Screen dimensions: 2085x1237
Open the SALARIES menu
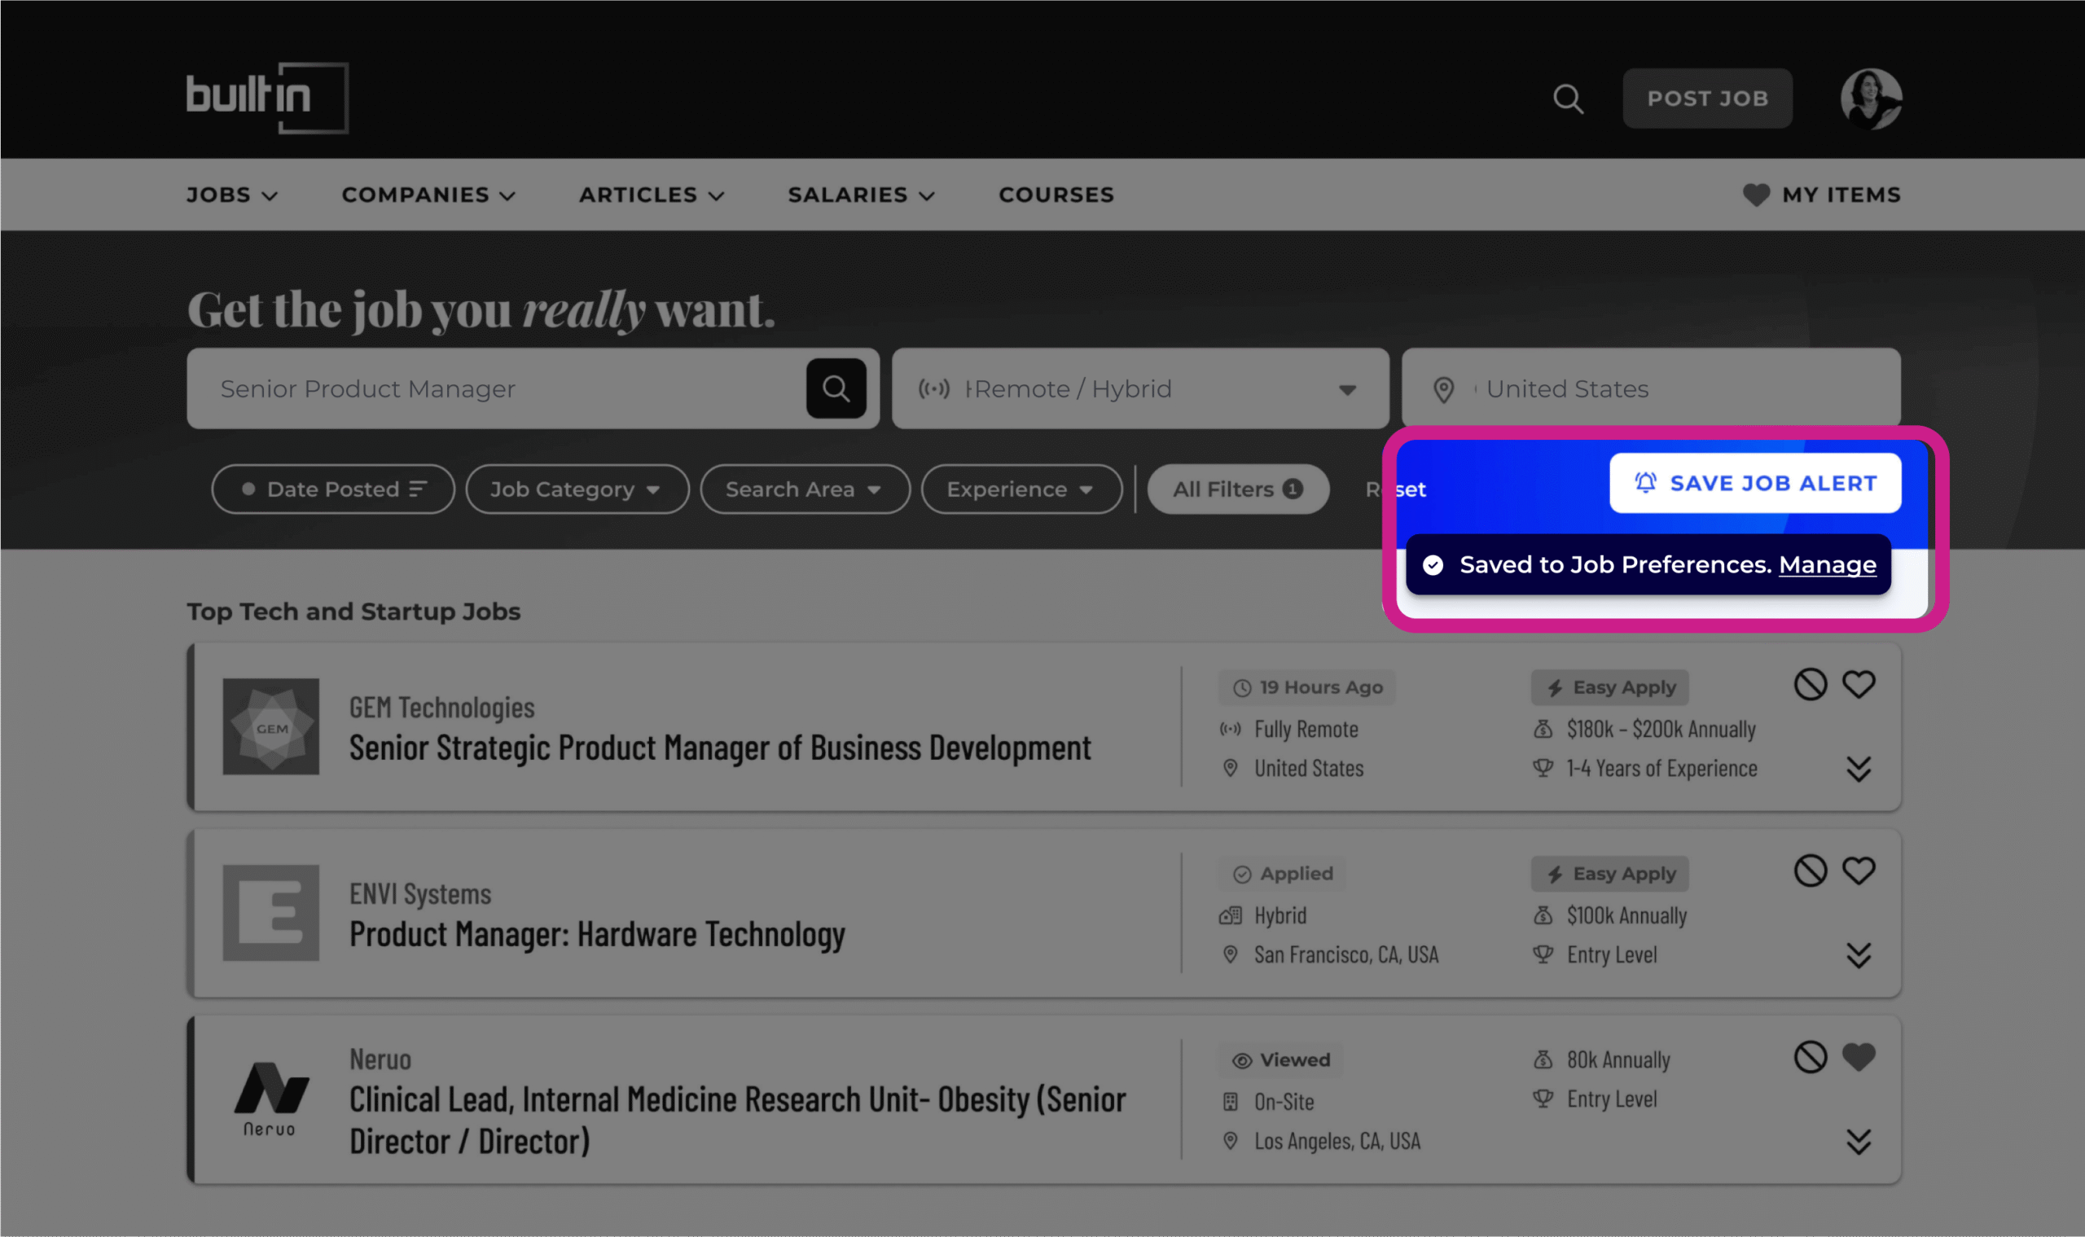pyautogui.click(x=861, y=195)
